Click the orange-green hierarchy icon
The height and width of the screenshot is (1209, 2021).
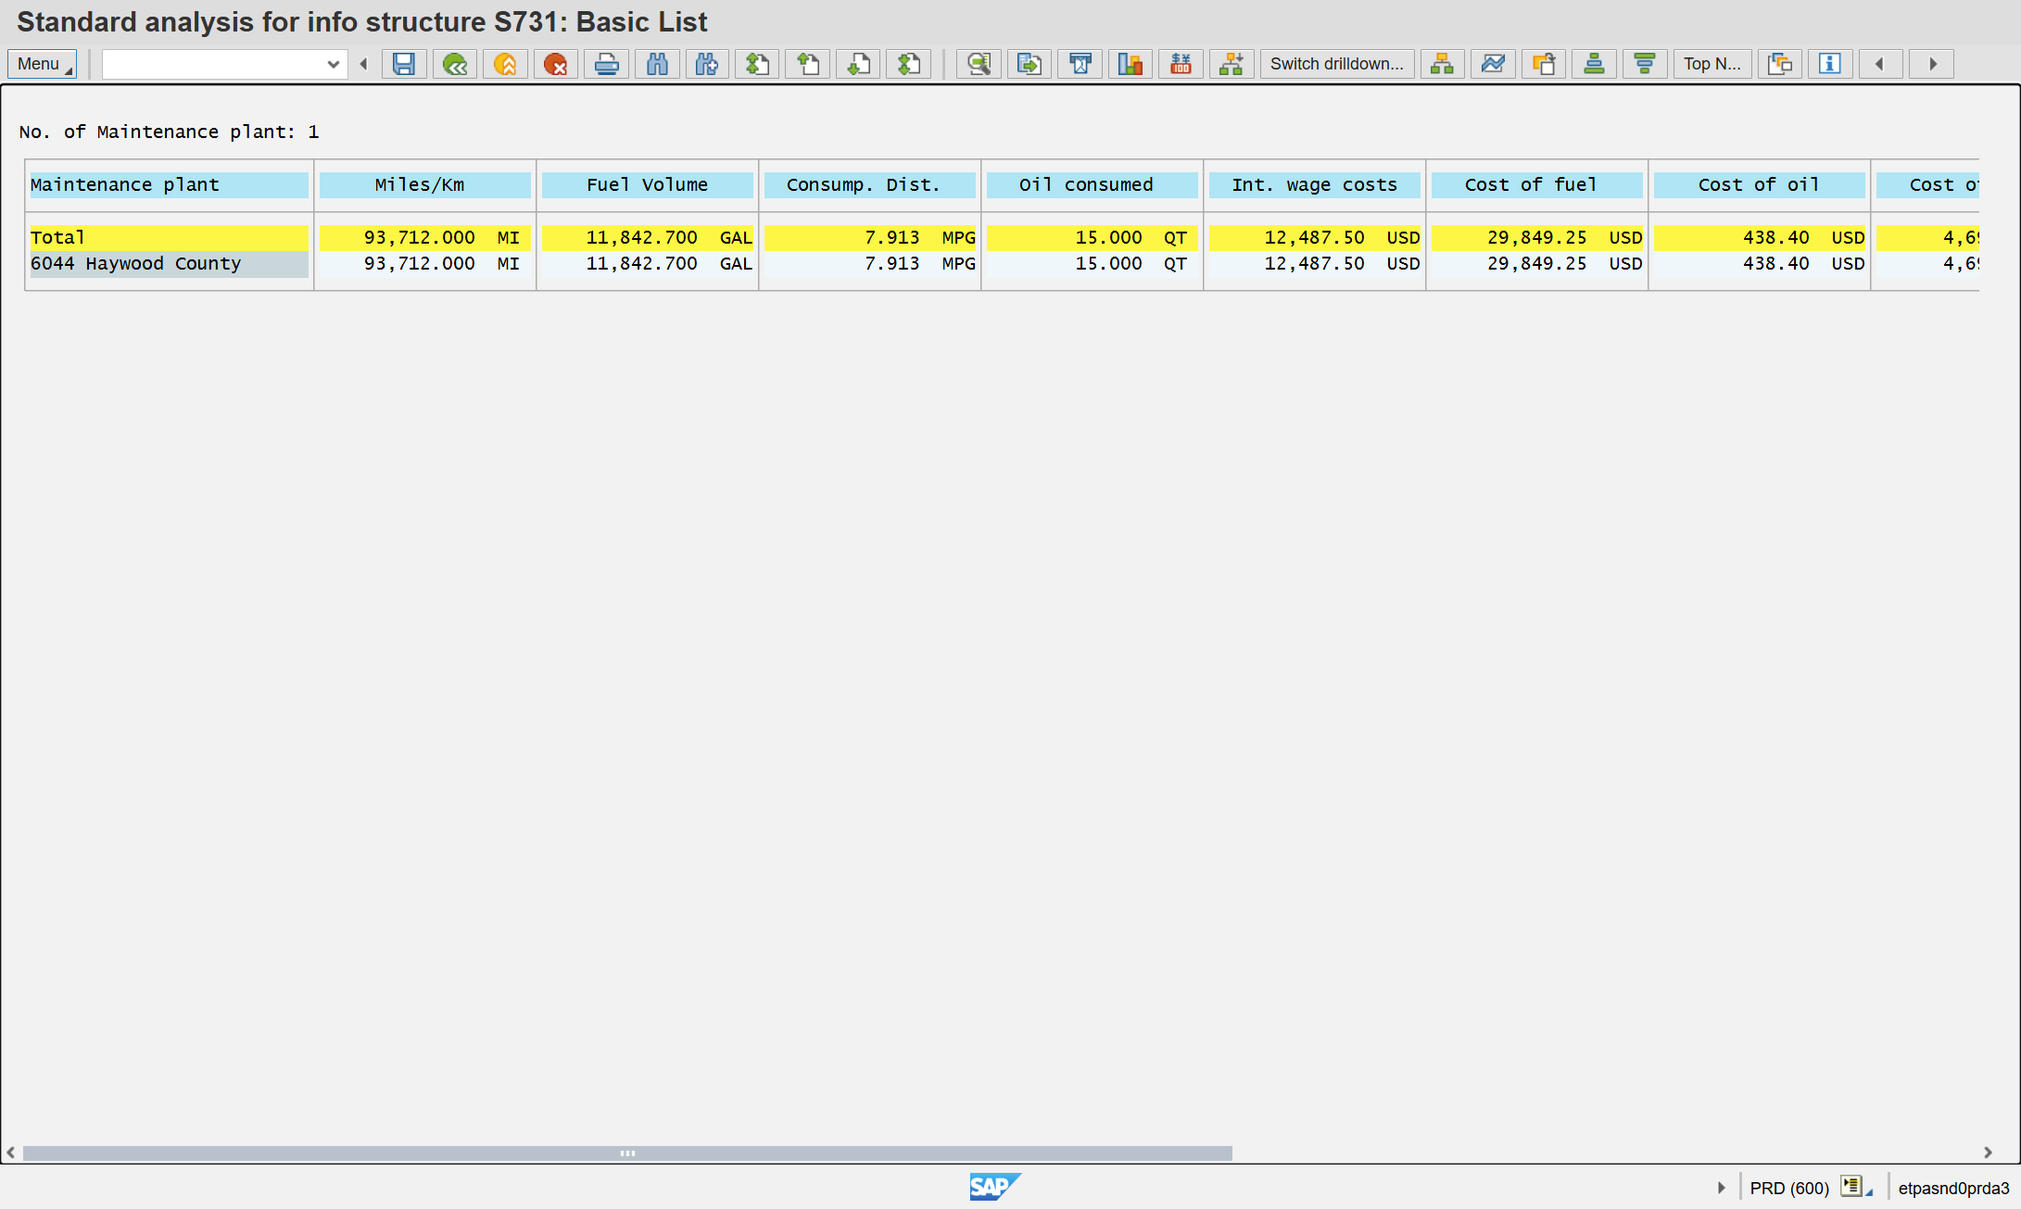1443,64
